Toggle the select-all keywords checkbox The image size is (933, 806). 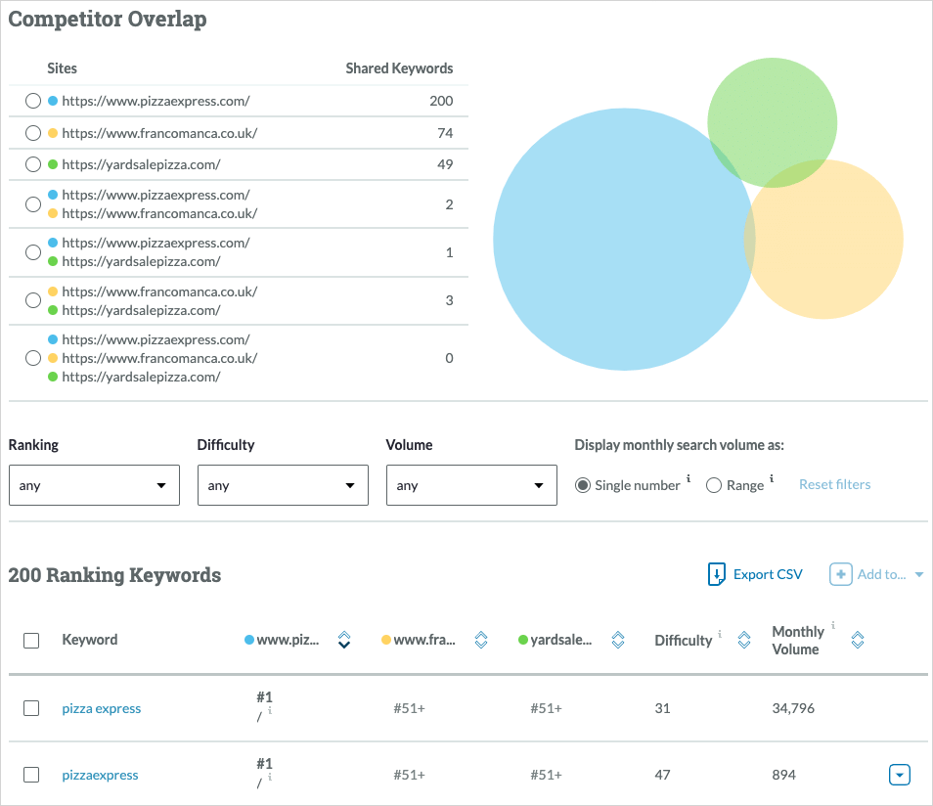click(31, 641)
